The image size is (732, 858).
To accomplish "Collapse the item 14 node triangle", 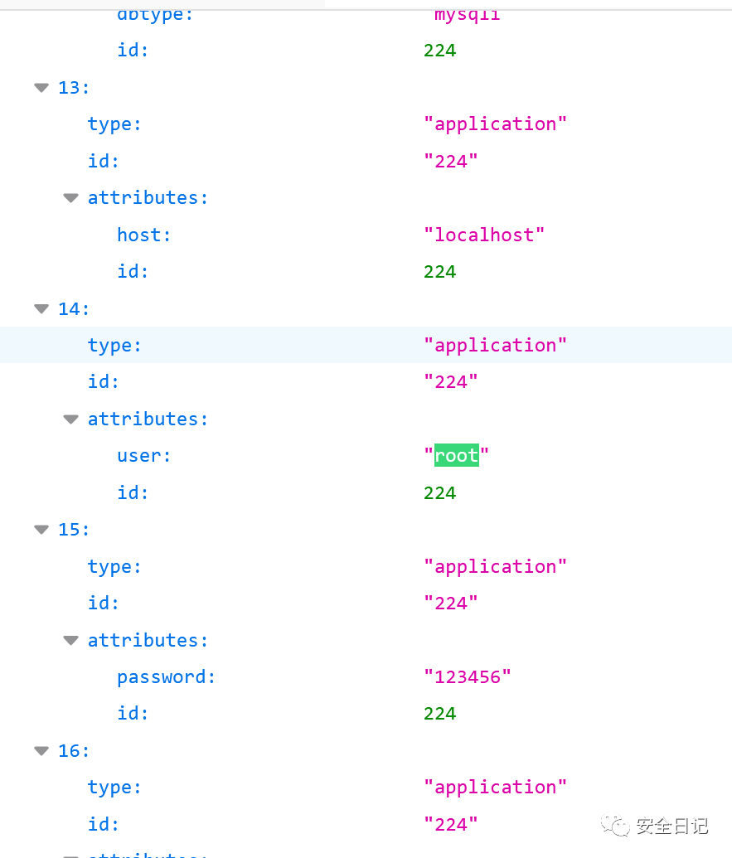I will [x=41, y=309].
